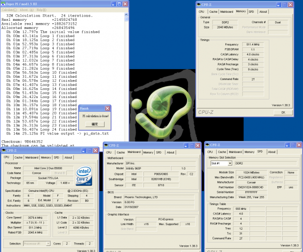Click the motherboard Model Infinity 965P field
The height and width of the screenshot is (252, 303).
tap(148, 169)
